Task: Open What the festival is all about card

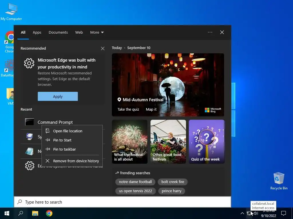Action: point(130,142)
